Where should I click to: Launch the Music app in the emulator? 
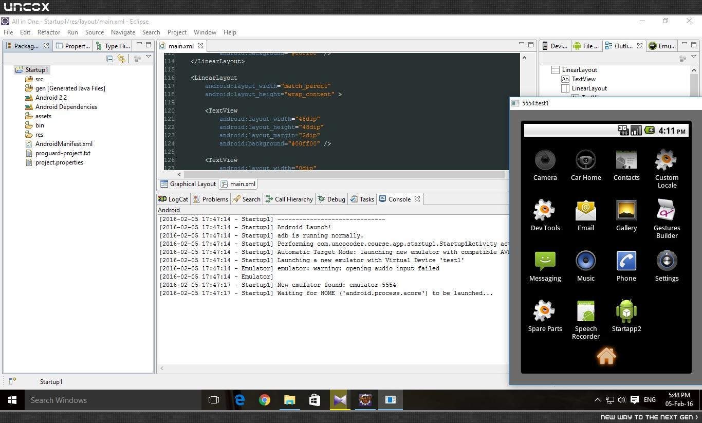coord(585,266)
